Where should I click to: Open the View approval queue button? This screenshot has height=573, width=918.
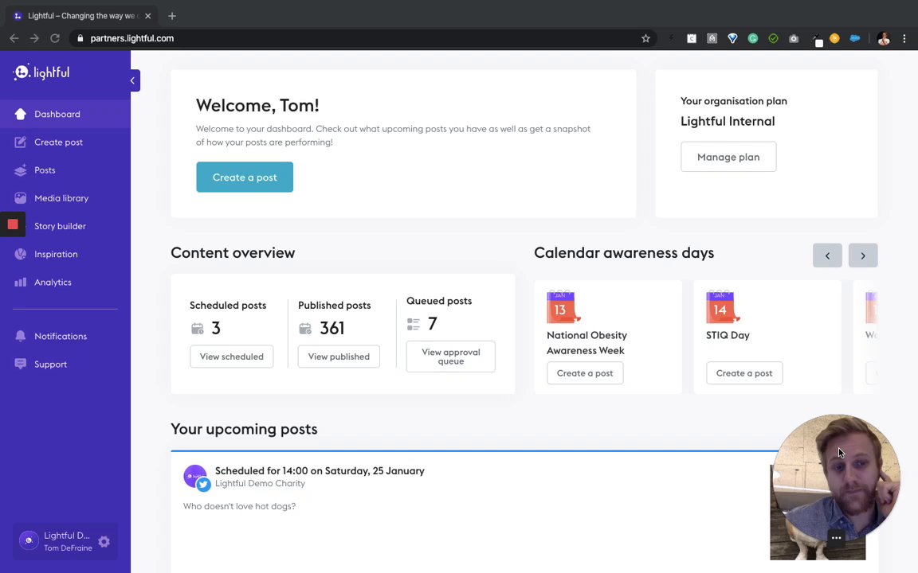450,357
